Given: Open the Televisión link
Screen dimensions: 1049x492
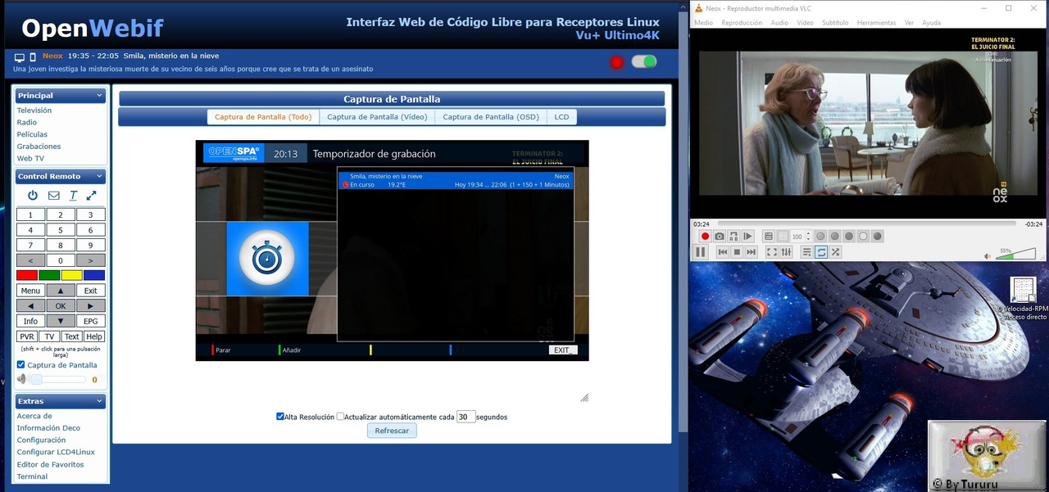Looking at the screenshot, I should (34, 111).
